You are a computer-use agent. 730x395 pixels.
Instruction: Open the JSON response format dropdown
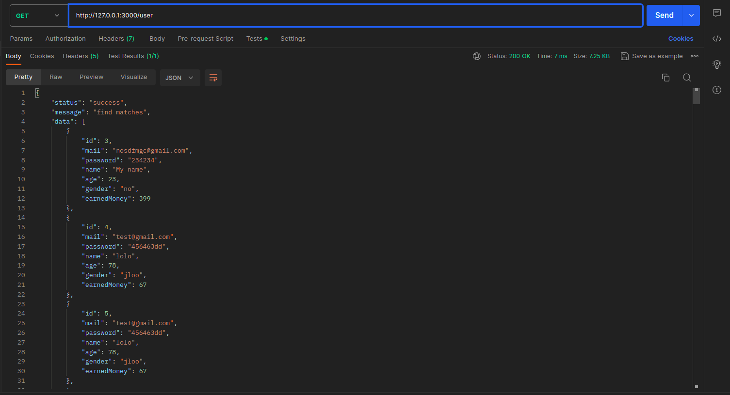pos(180,77)
